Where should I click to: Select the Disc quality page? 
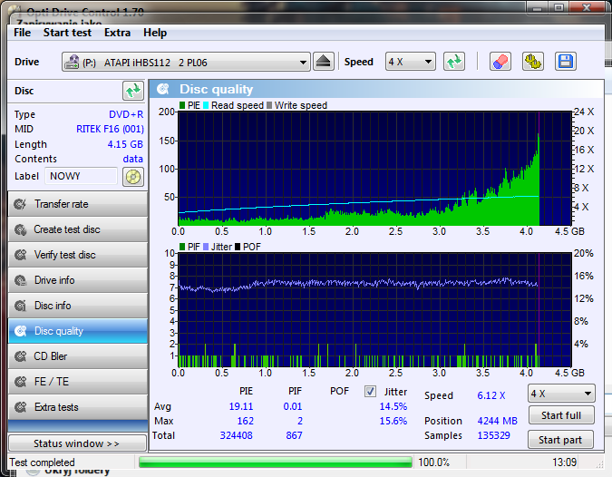click(x=78, y=331)
